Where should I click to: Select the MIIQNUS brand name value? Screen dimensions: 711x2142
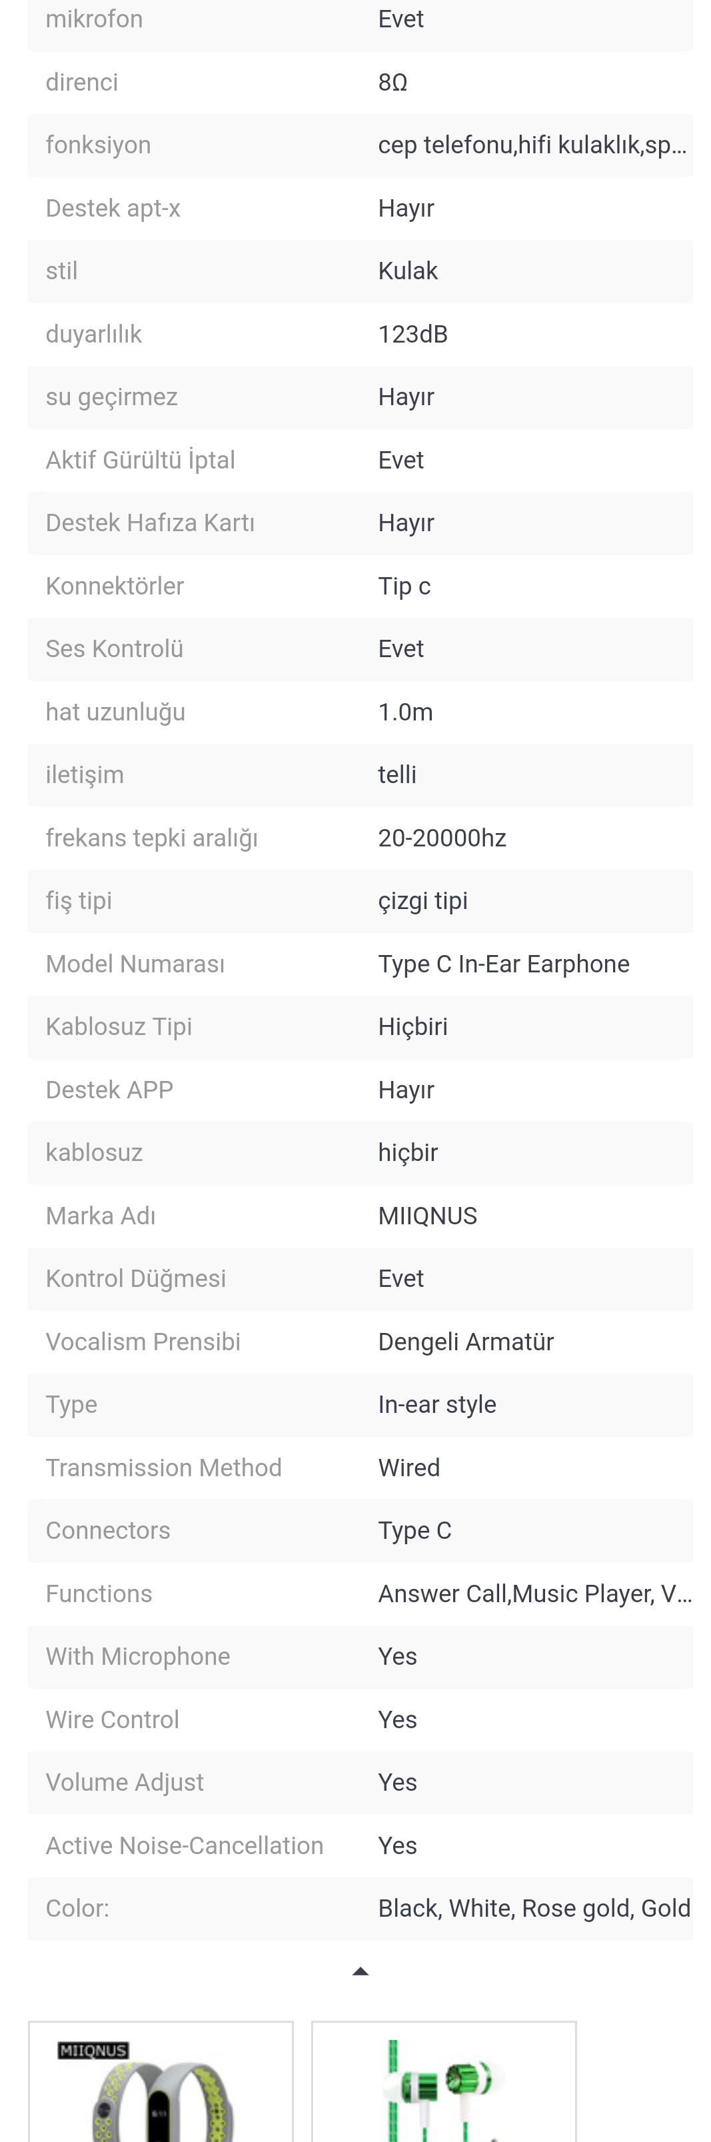coord(427,1216)
